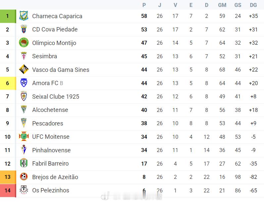
Task: Open the Amora FC B blue star badge
Action: pyautogui.click(x=24, y=83)
